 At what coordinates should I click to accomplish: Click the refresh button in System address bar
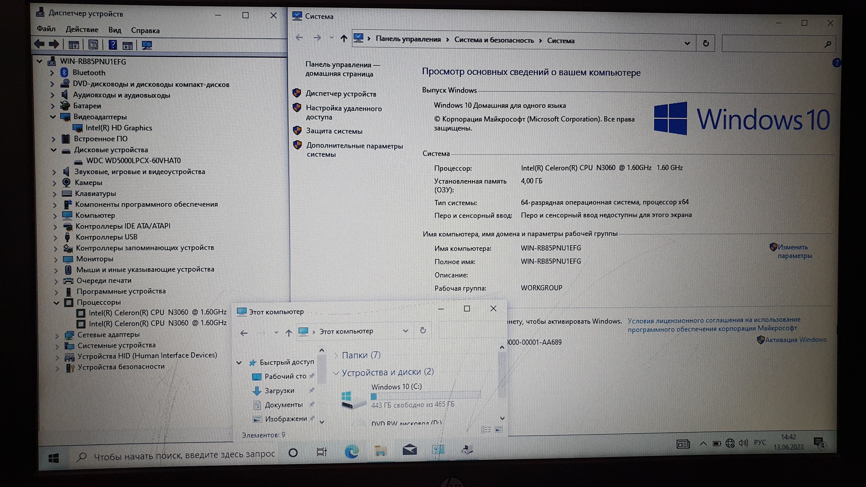[705, 44]
